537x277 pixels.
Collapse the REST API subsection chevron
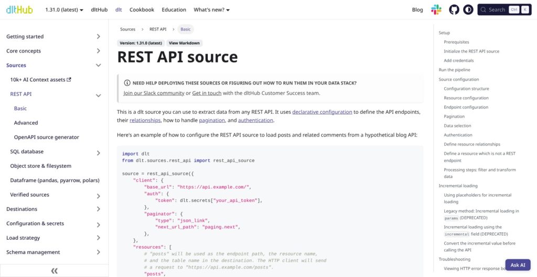coord(98,95)
